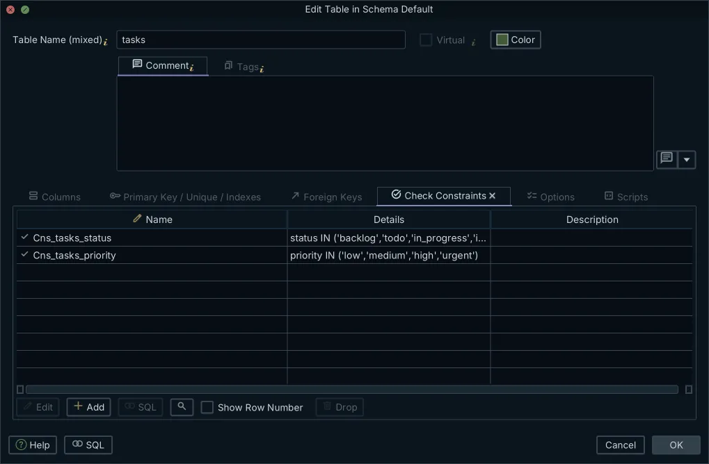This screenshot has height=464, width=709.
Task: Click the info icon beside Table Name label
Action: coord(105,42)
